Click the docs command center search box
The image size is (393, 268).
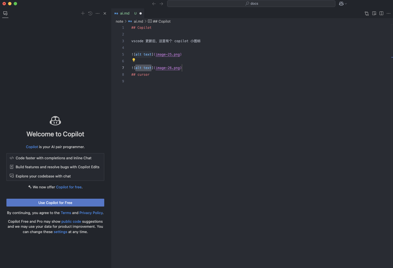click(251, 4)
